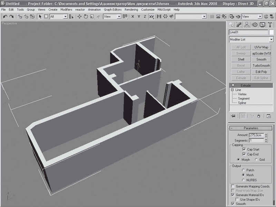Viewport: 276px width, 207px height.
Task: Open the Hierarchy panel tab
Action: point(247,24)
